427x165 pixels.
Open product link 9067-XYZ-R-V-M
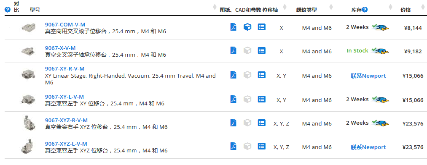[x=66, y=120]
